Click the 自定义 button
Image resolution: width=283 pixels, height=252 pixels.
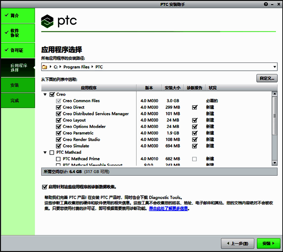267,78
